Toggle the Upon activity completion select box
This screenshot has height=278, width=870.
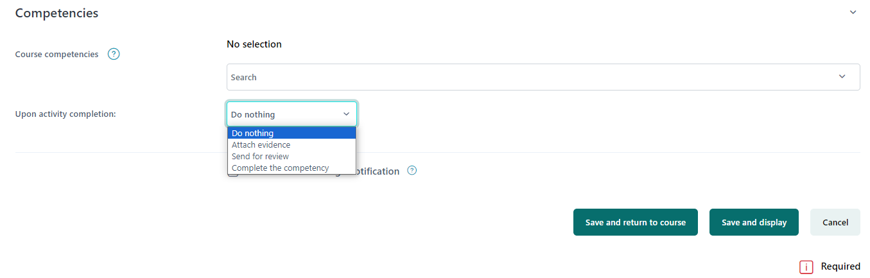(x=291, y=114)
